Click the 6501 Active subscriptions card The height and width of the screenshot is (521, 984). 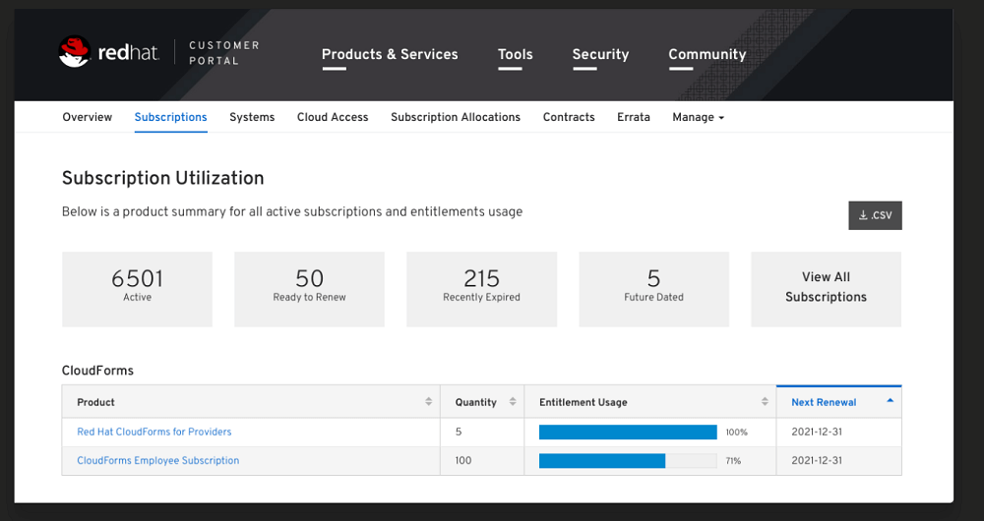click(137, 288)
